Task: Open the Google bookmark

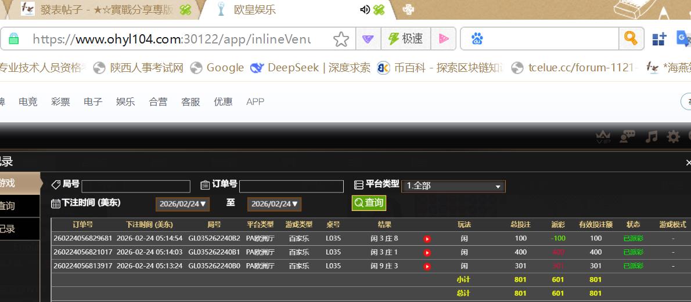Action: coord(217,68)
